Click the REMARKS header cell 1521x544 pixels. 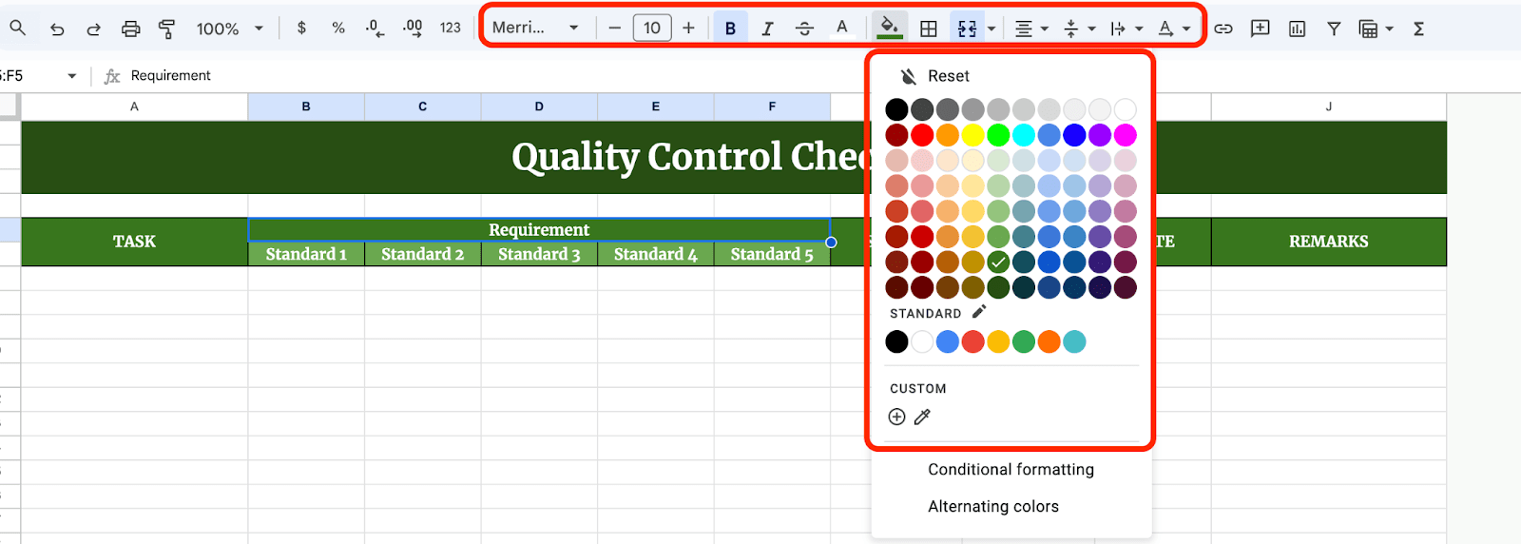click(x=1329, y=242)
